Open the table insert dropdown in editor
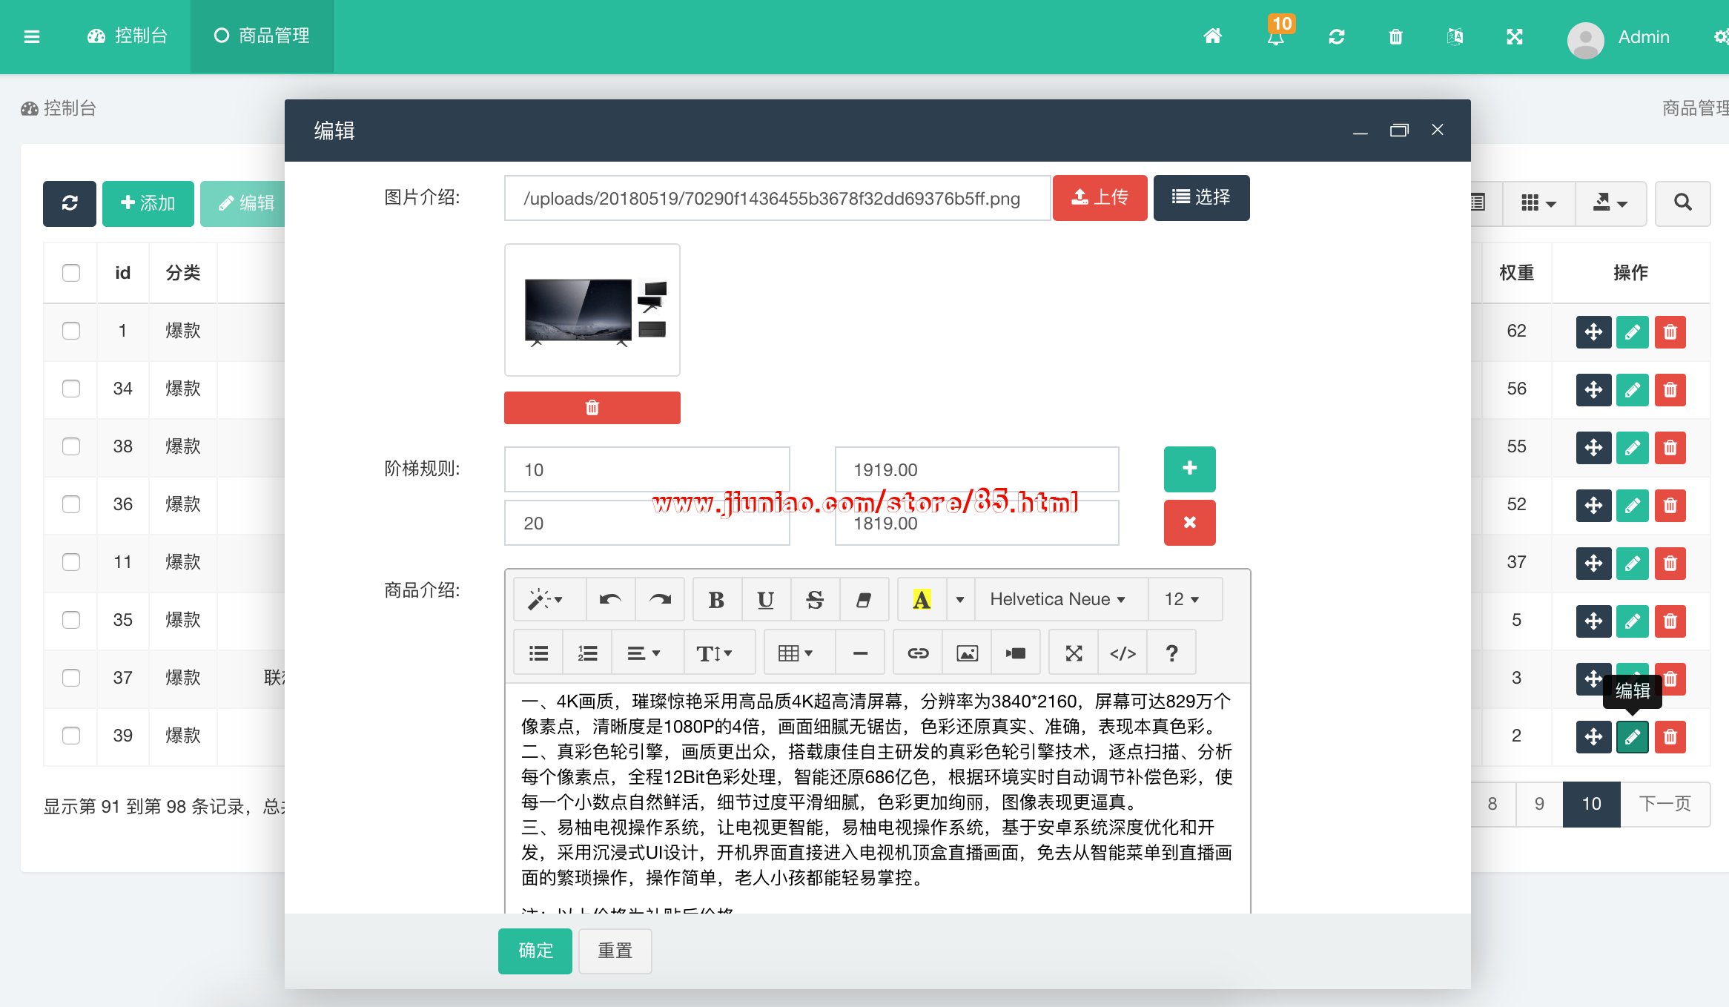Screen dimensions: 1729x1007 point(796,653)
